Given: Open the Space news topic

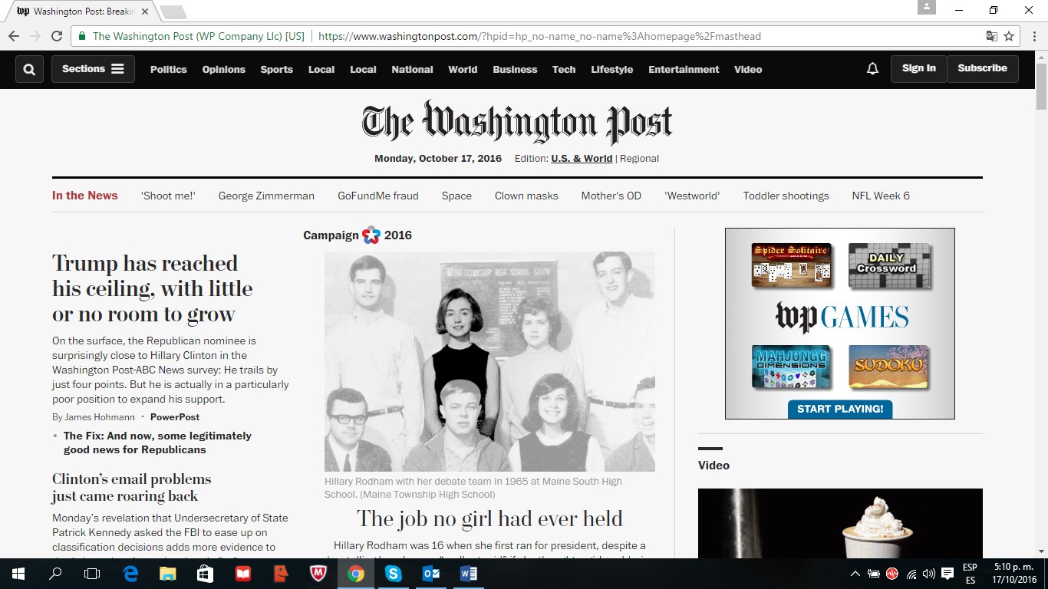Looking at the screenshot, I should 456,196.
